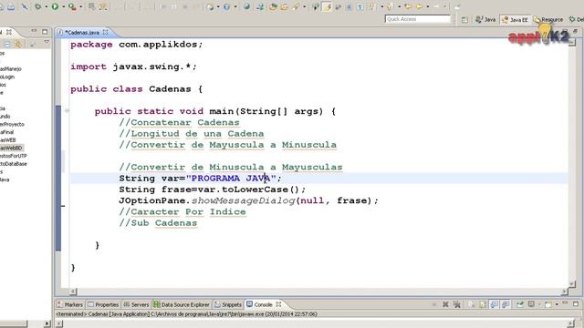Viewport: 584px width, 328px height.
Task: Click the terminated Cadenas launch status text
Action: coord(186,313)
